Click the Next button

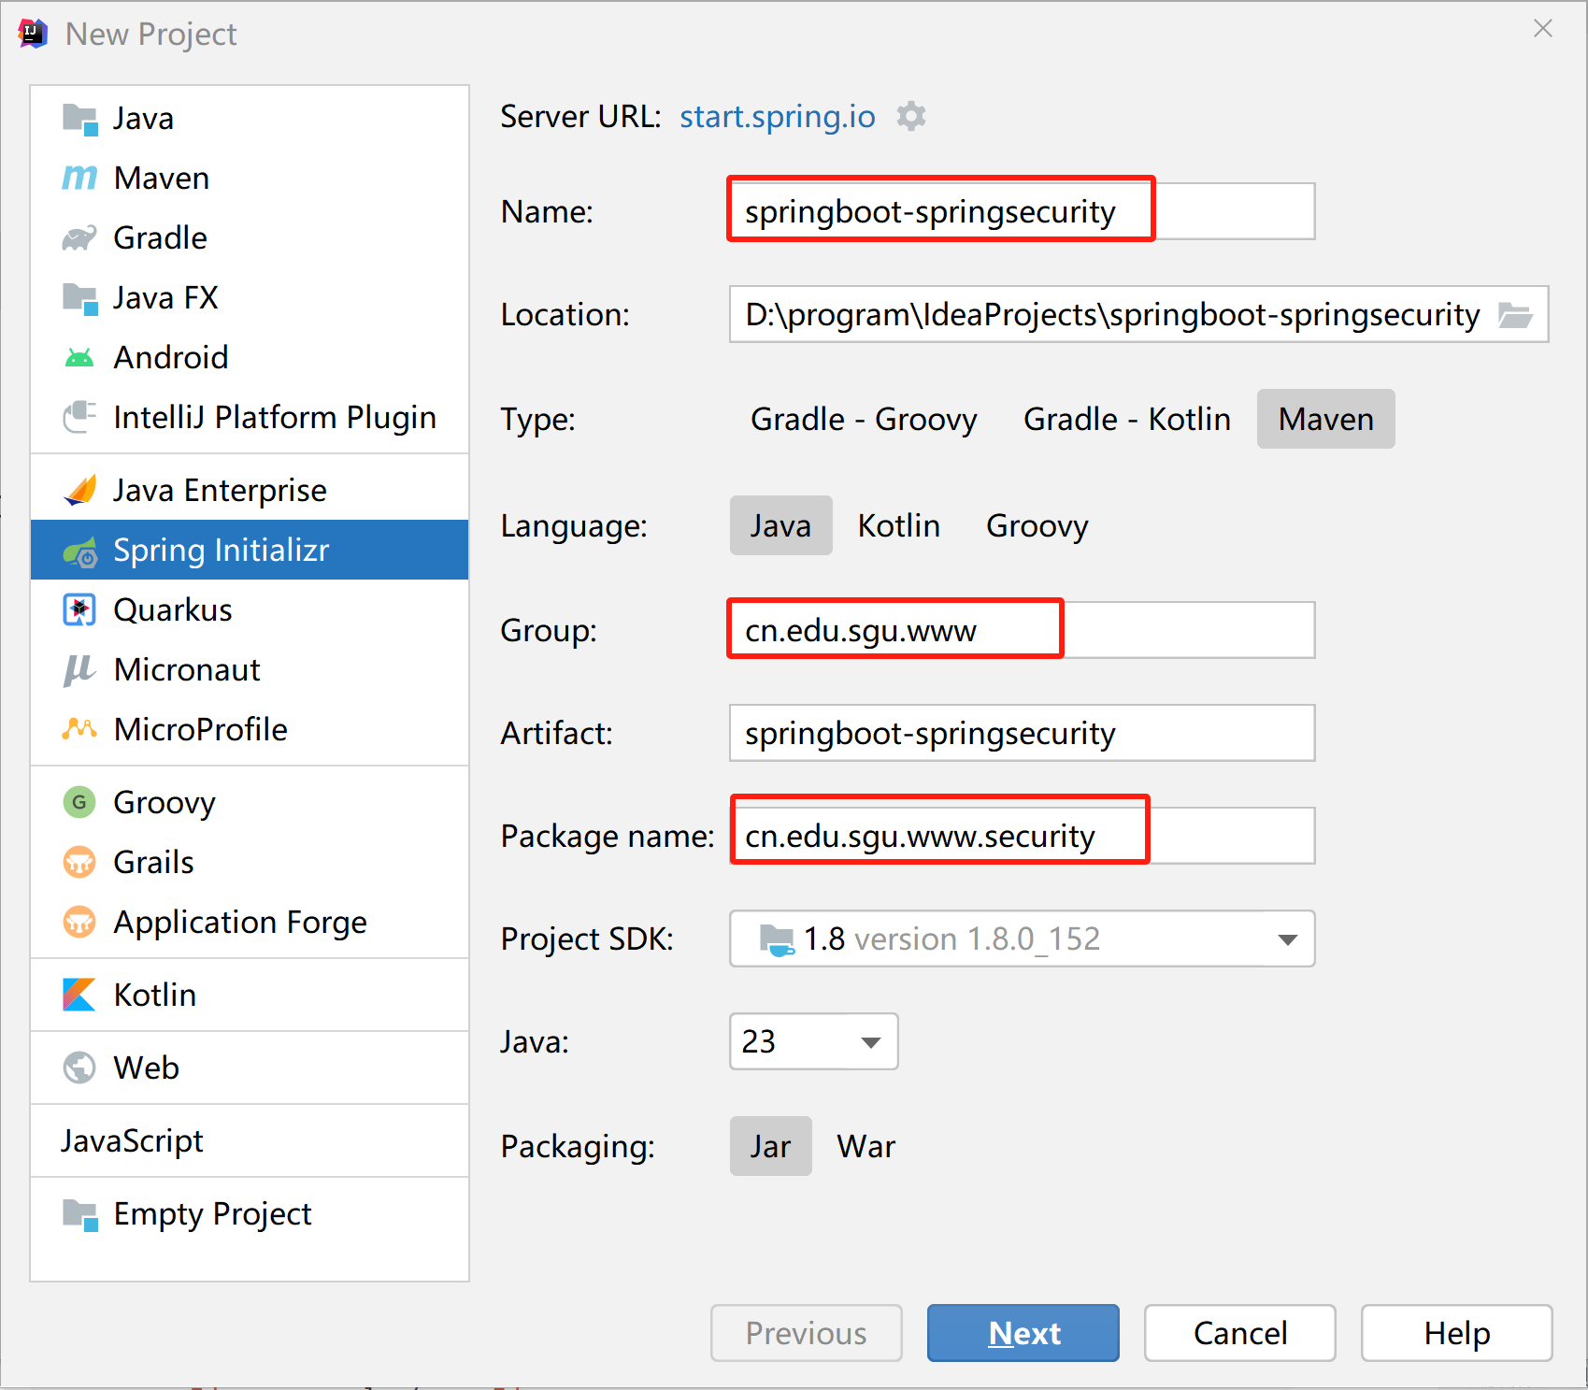pos(1023,1333)
